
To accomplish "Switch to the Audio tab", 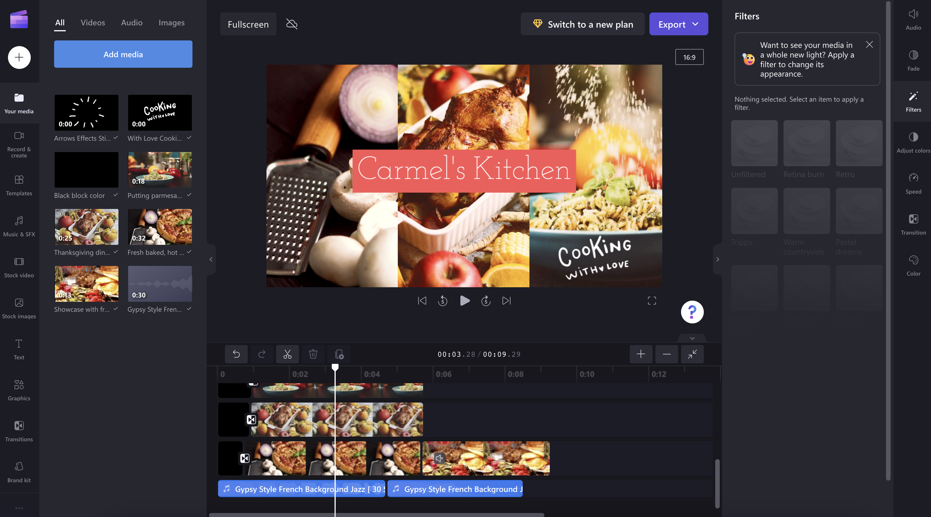I will click(x=131, y=22).
